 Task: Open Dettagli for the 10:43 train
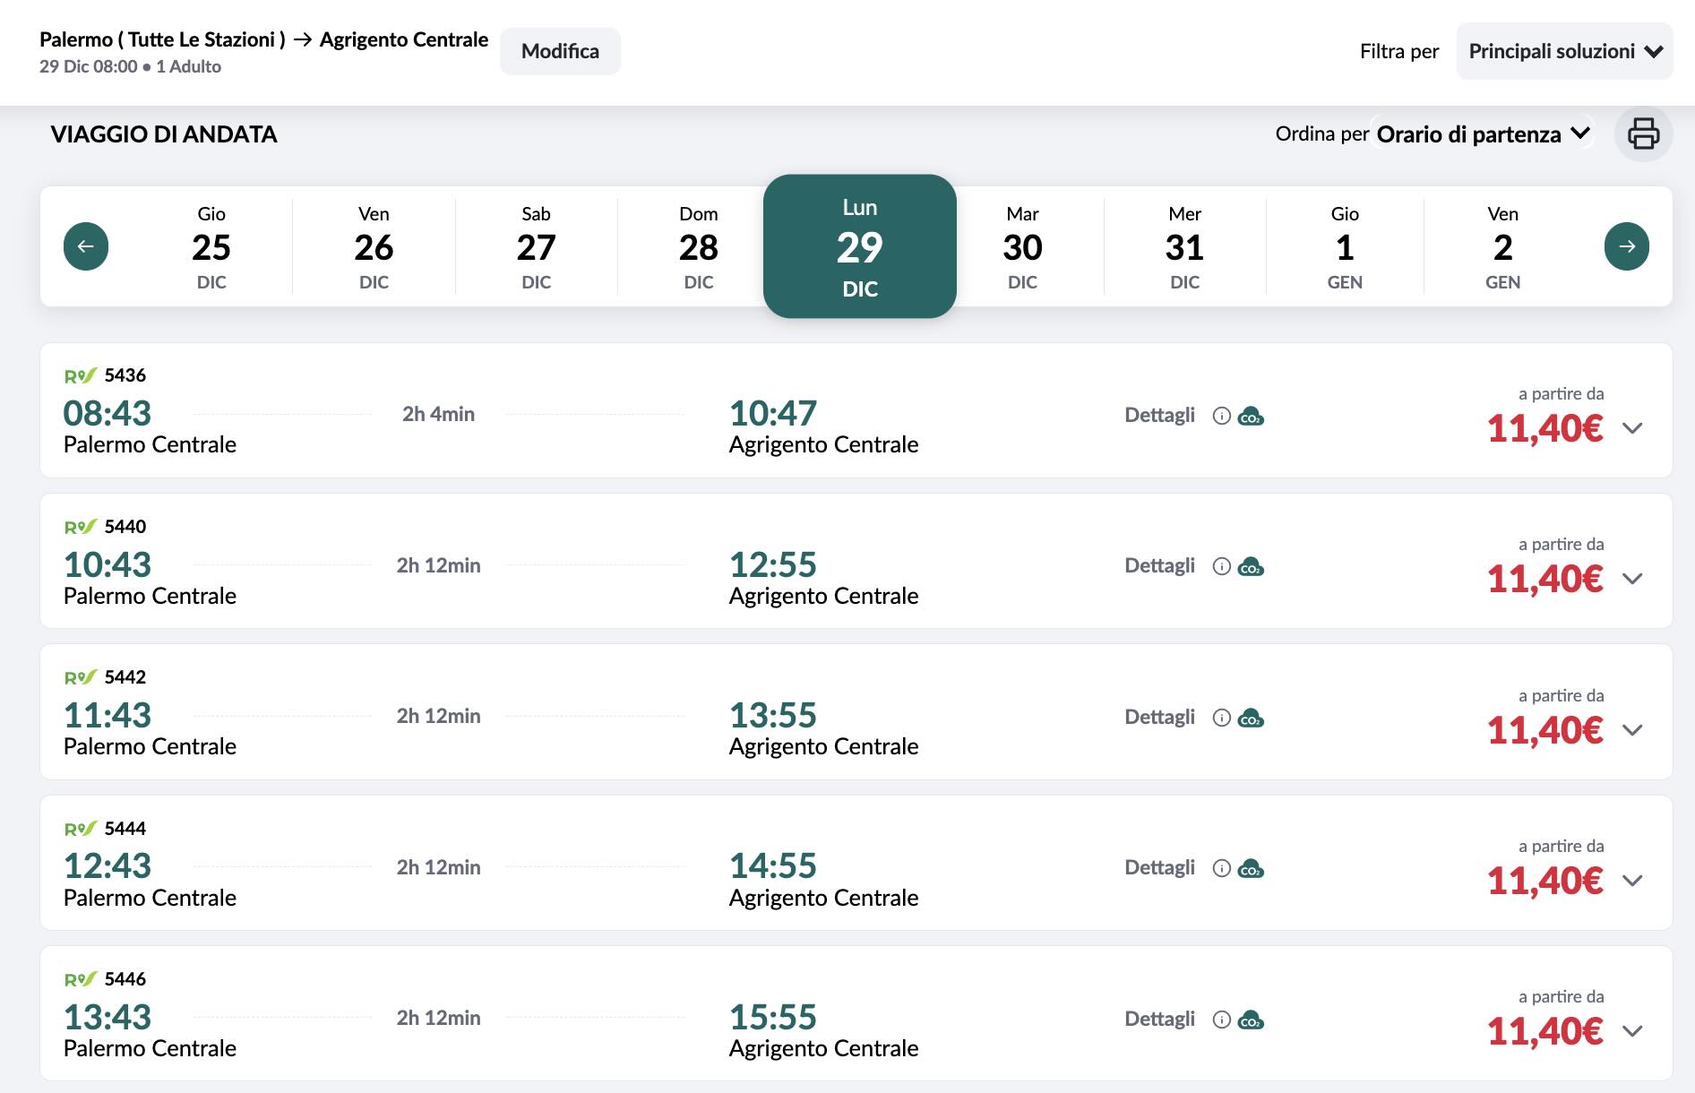[1159, 566]
